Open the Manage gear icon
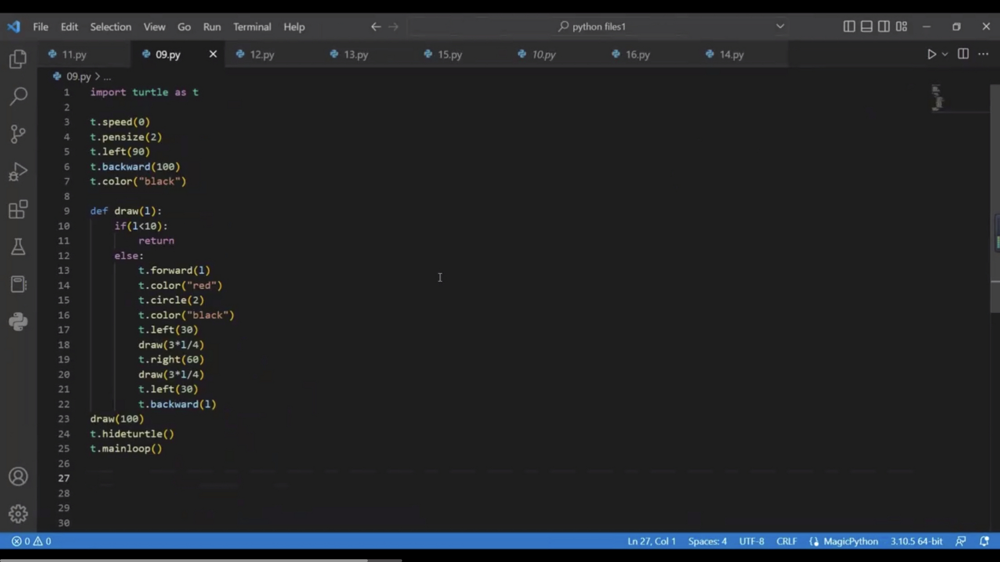The height and width of the screenshot is (562, 1000). point(18,514)
